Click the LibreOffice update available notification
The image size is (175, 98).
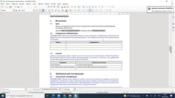(x=160, y=10)
